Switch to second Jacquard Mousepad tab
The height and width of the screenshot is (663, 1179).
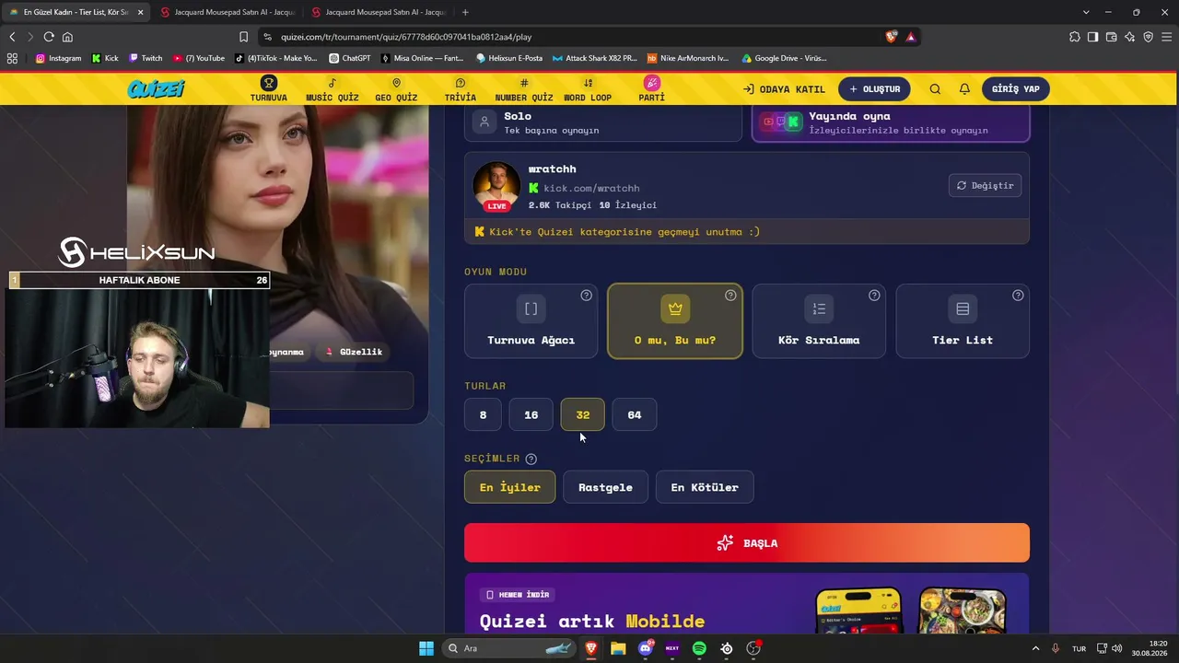coord(378,12)
